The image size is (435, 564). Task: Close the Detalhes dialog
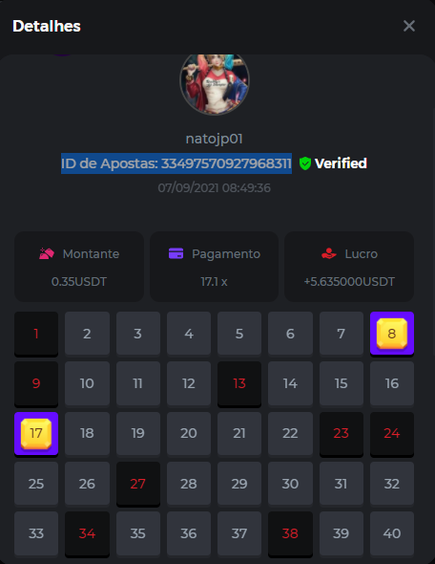tap(409, 26)
